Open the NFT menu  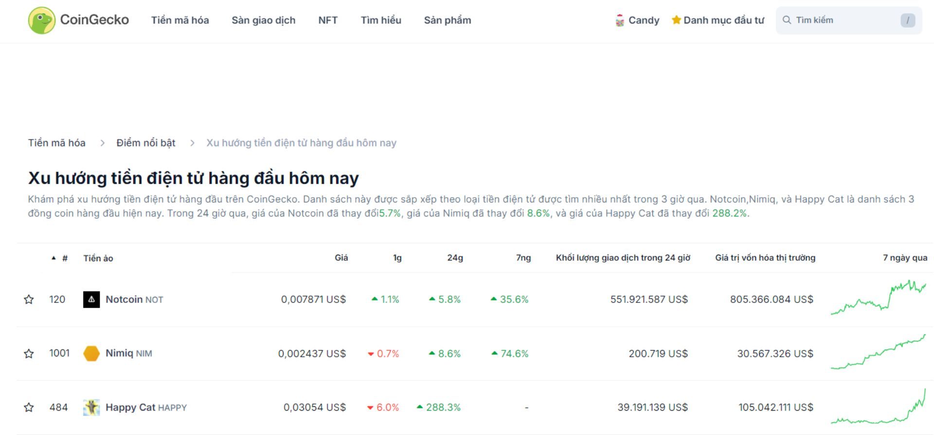(x=328, y=20)
